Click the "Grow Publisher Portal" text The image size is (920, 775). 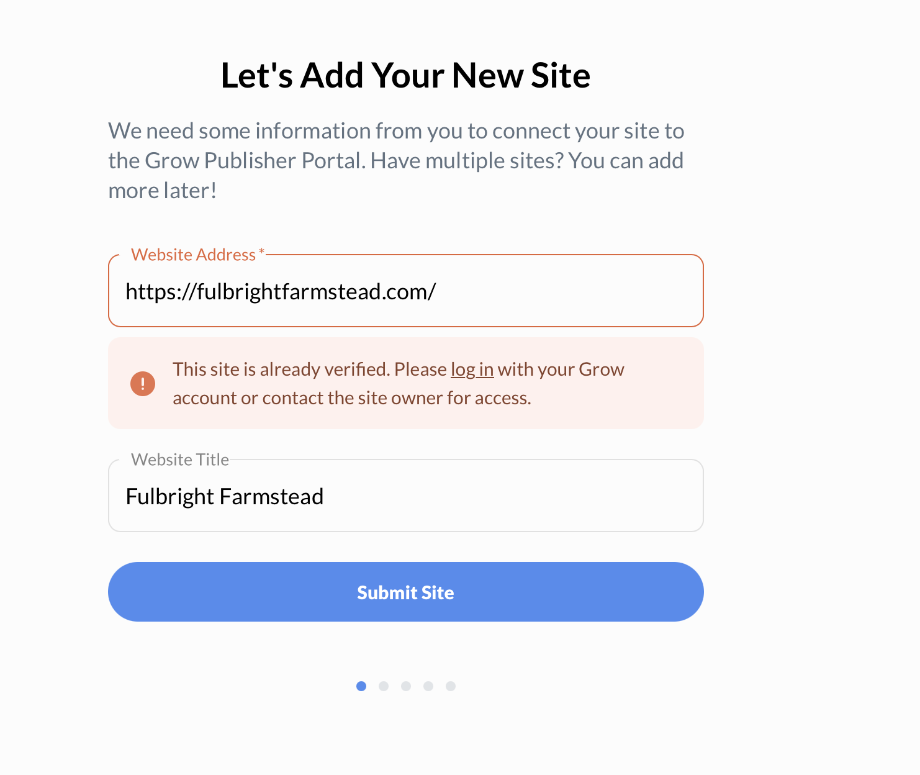click(255, 161)
